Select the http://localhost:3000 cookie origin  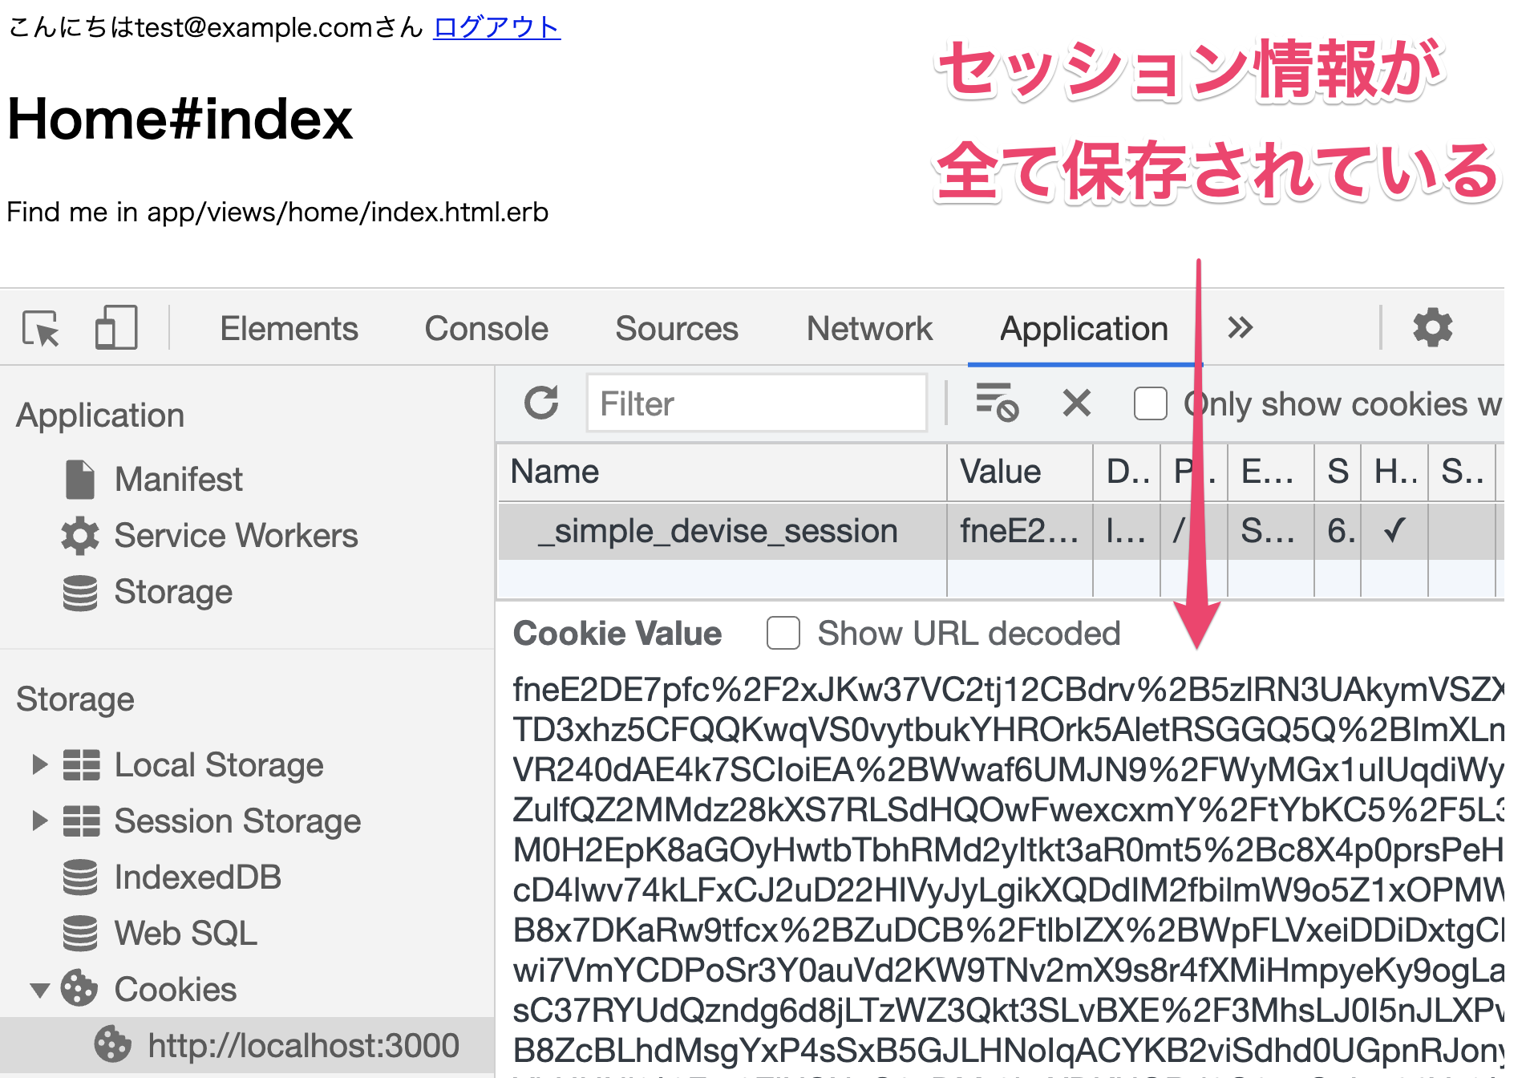pyautogui.click(x=302, y=1045)
